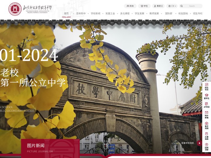Open the 教职工 staff button

coord(158,6)
